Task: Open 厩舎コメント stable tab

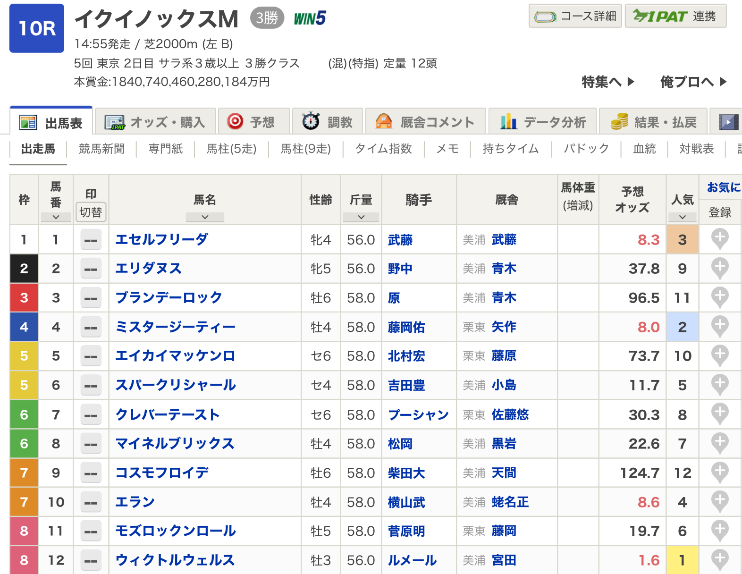Action: click(x=425, y=122)
